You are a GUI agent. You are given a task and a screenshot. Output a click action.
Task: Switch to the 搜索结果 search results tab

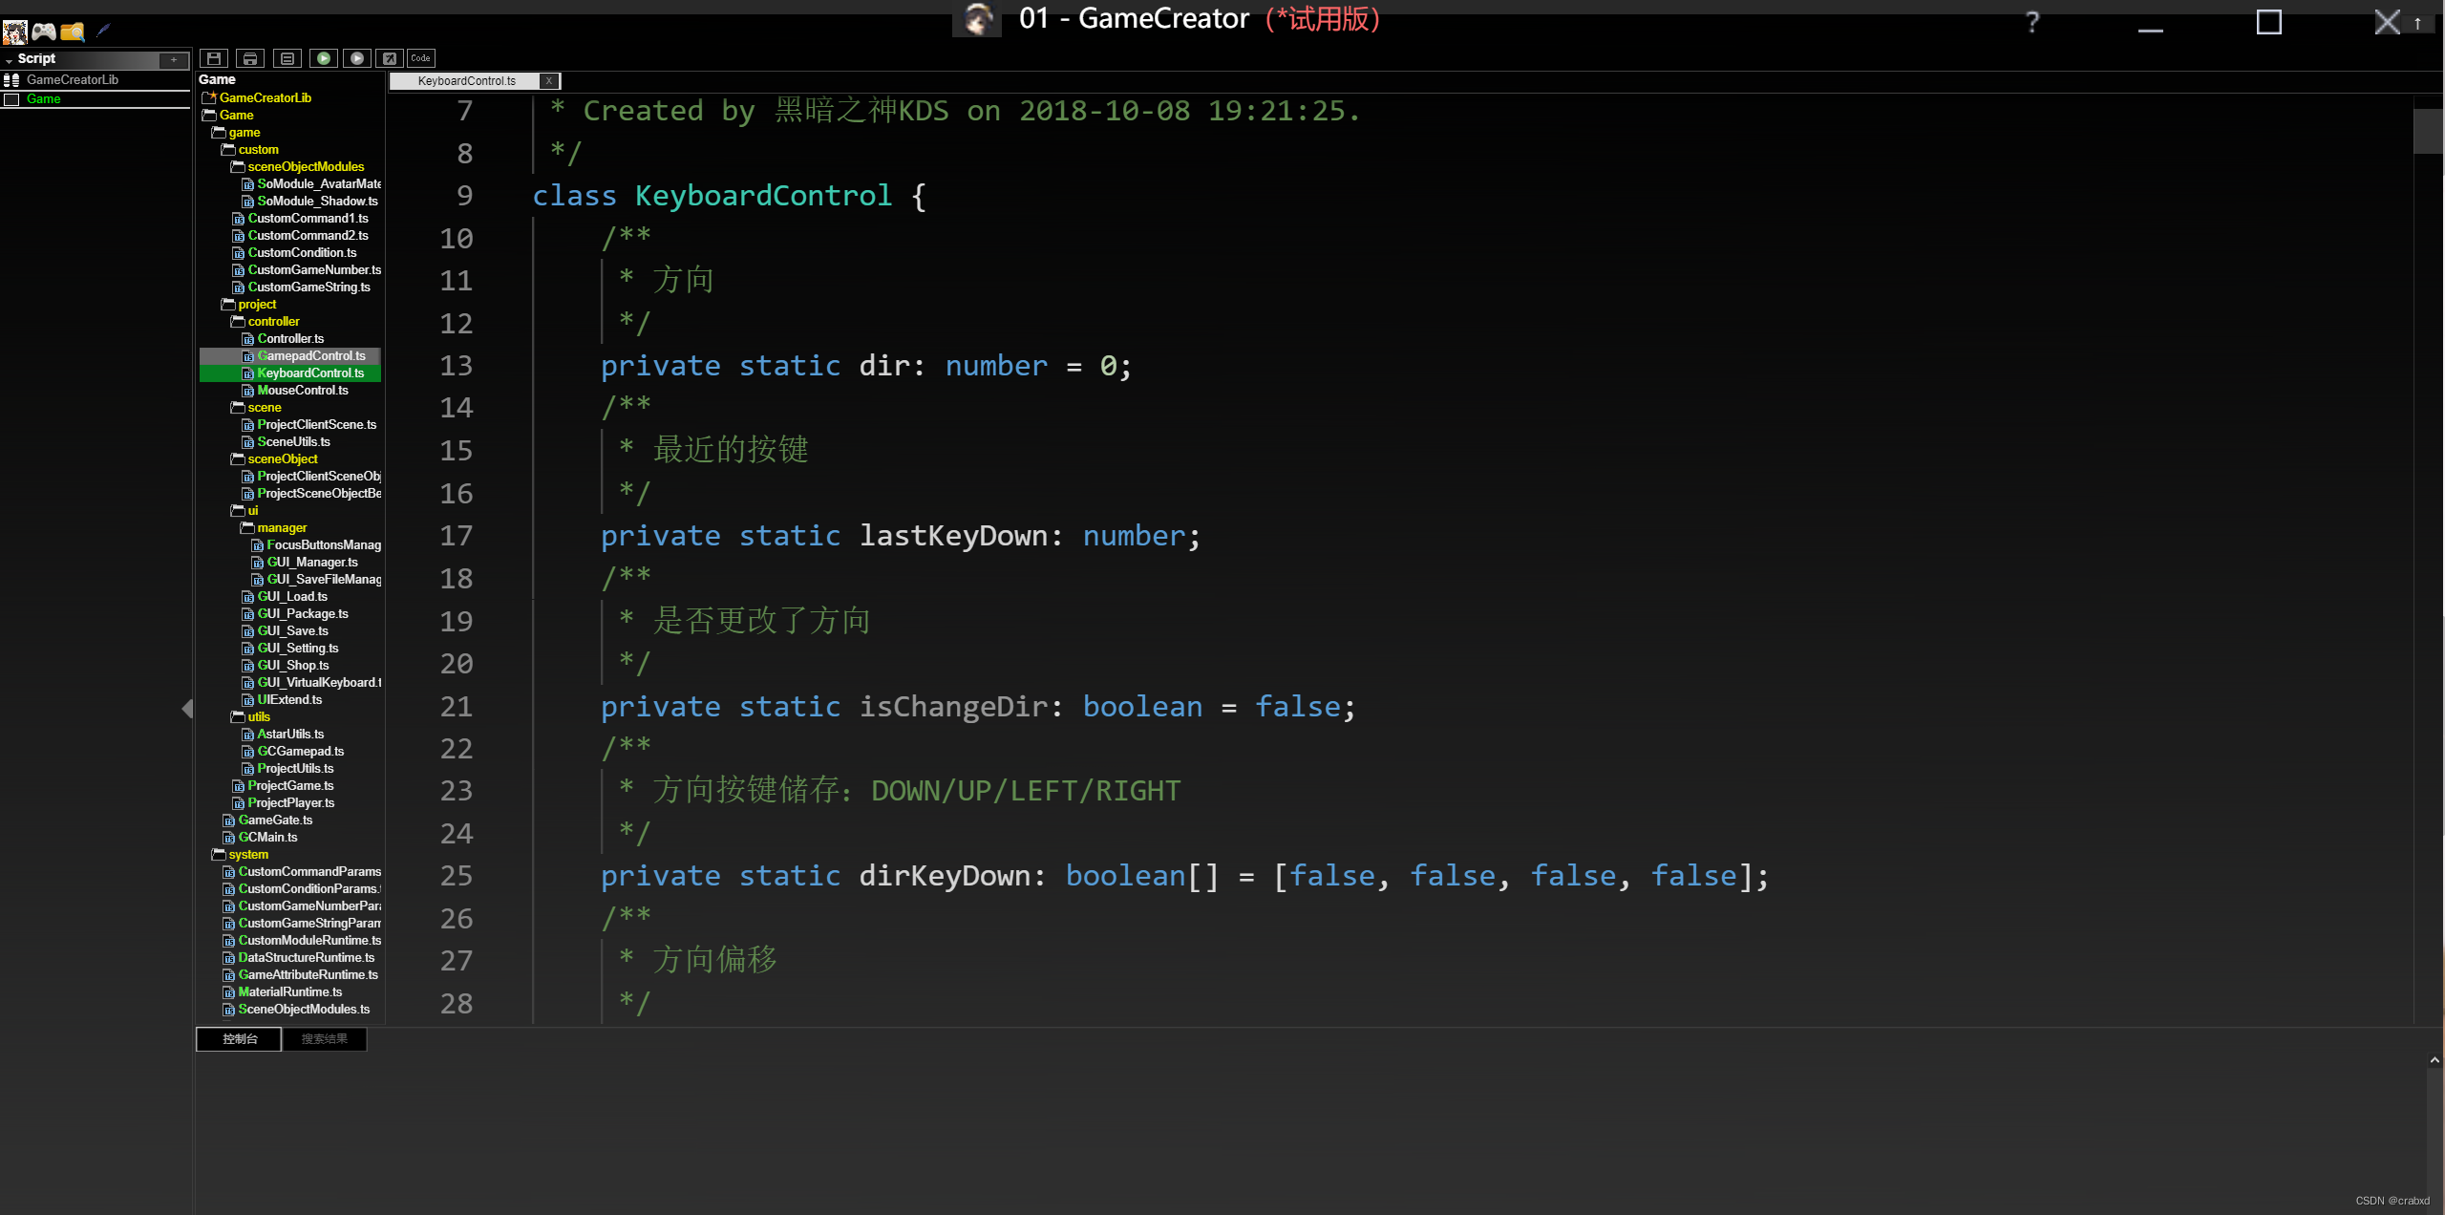pos(325,1038)
